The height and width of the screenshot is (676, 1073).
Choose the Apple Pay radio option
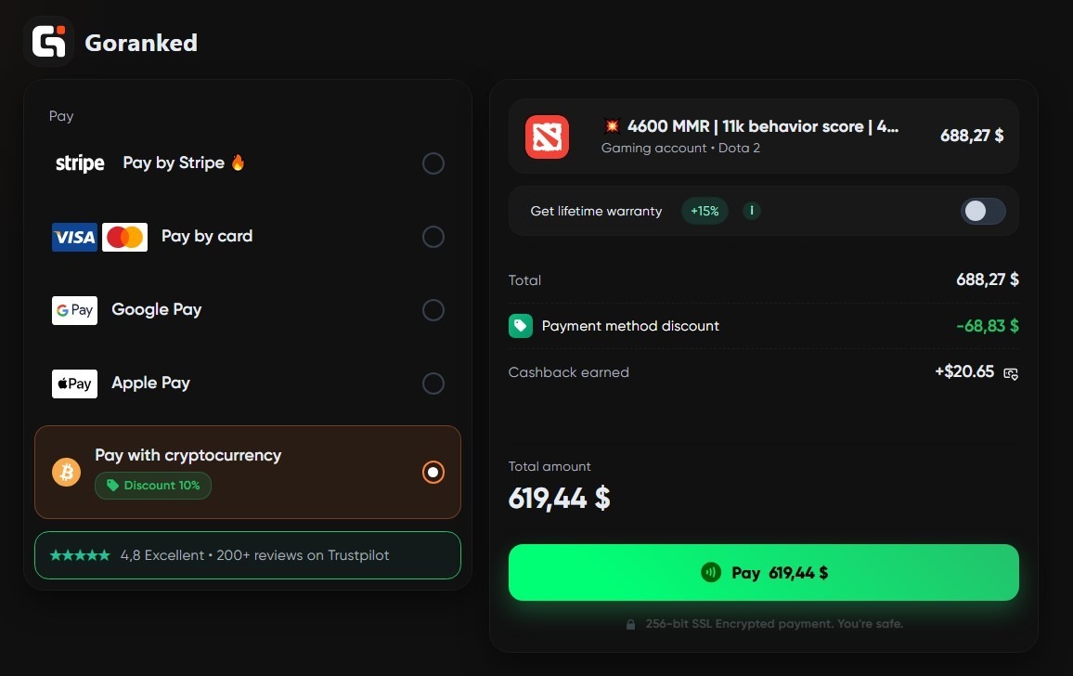point(433,383)
